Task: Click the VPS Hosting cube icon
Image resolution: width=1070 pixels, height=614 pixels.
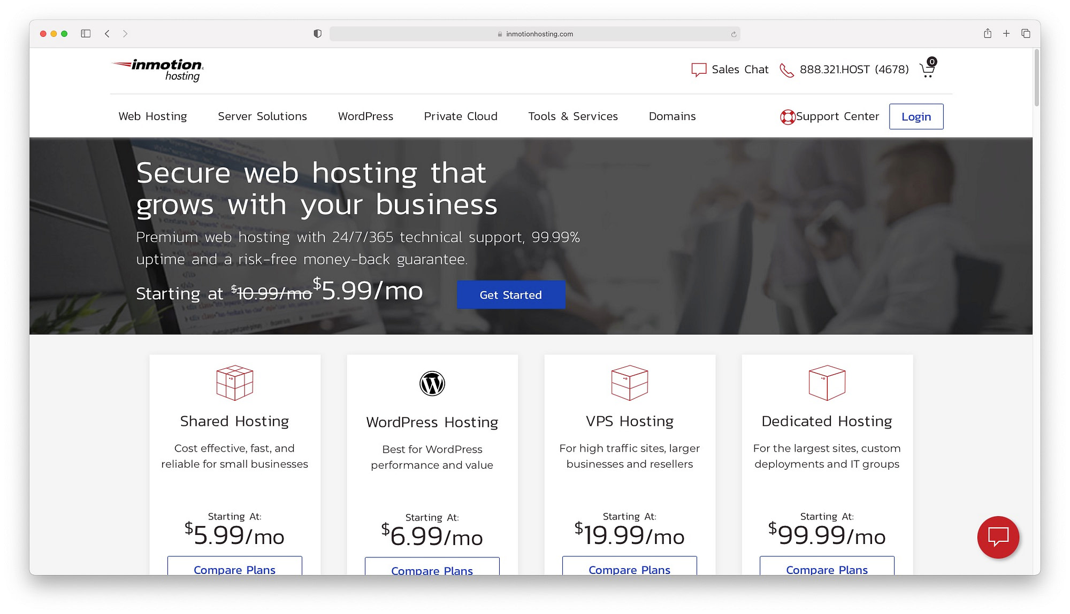Action: (630, 383)
